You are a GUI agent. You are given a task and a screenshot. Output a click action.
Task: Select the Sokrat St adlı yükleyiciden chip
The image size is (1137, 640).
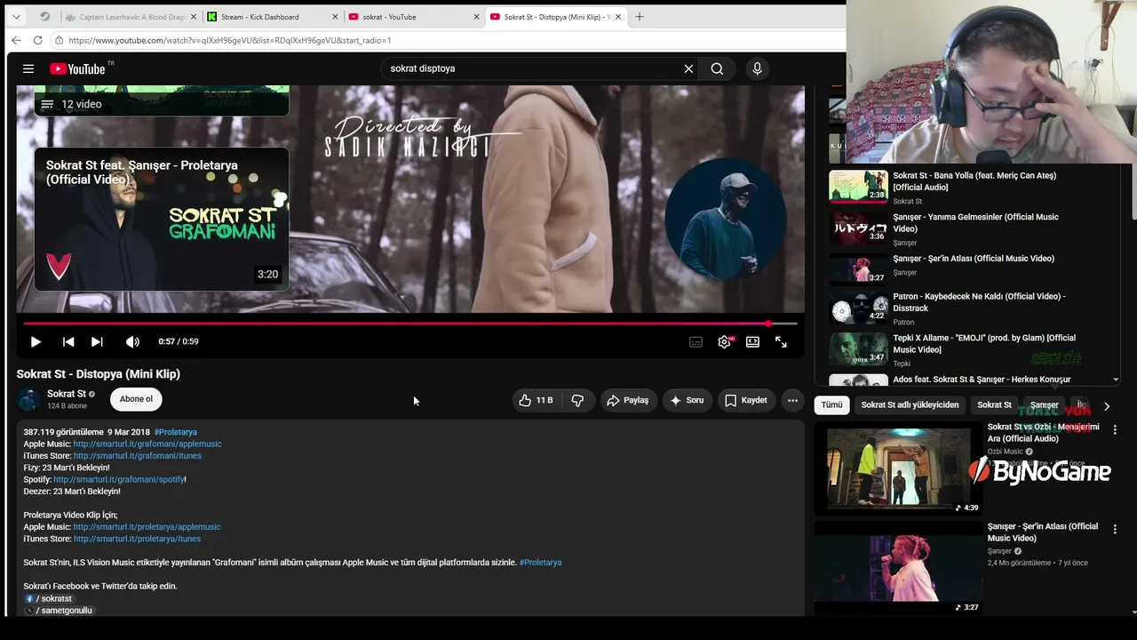pyautogui.click(x=910, y=405)
